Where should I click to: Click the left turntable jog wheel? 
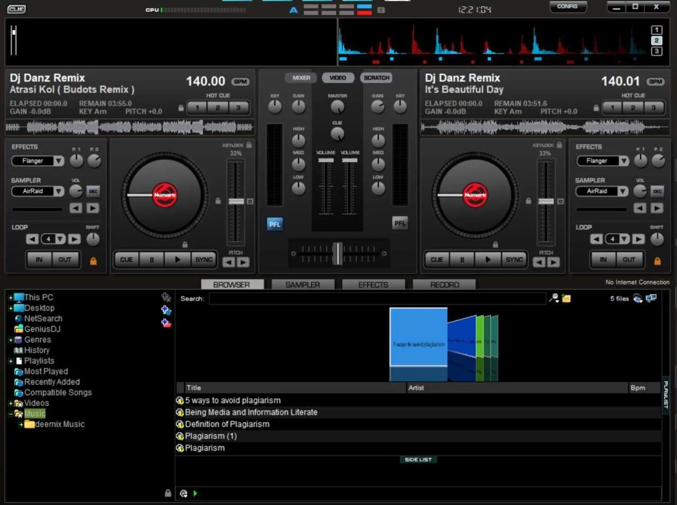pos(165,195)
